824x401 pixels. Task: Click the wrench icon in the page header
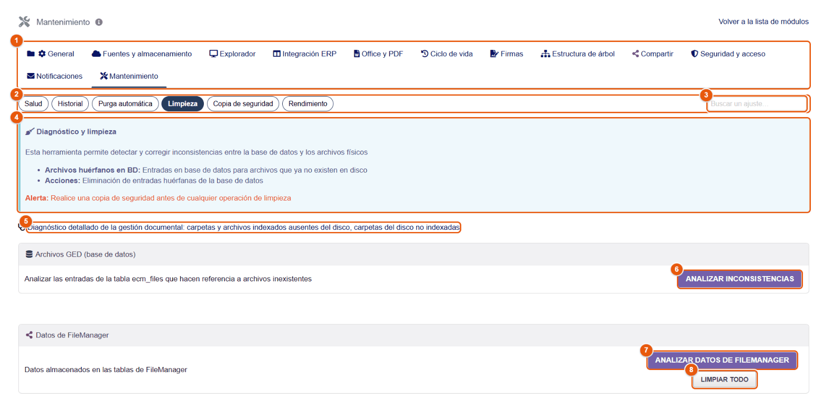pyautogui.click(x=24, y=22)
